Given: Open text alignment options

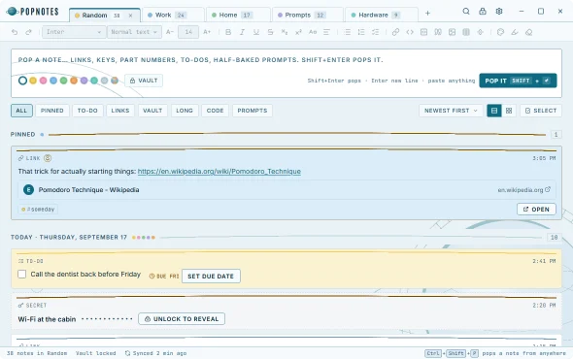Looking at the screenshot, I should click(x=326, y=32).
